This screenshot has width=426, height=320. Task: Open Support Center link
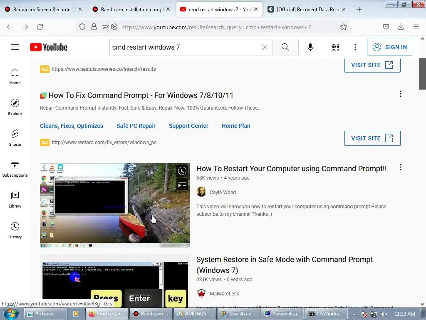(x=188, y=126)
